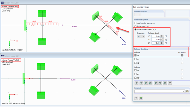Toggle the uZ' release checkbox
This screenshot has width=190, height=107.
click(x=135, y=63)
